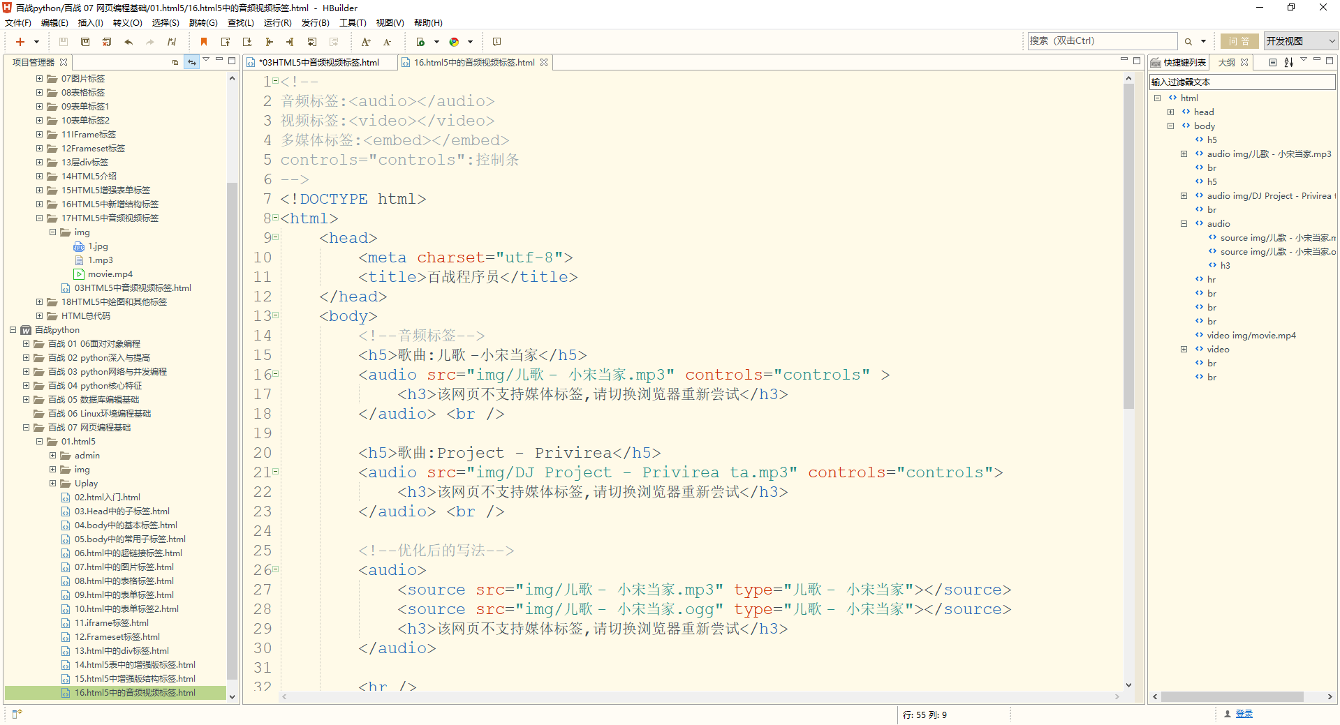This screenshot has height=725, width=1340.
Task: Fold the audio tag at line 26
Action: (276, 569)
